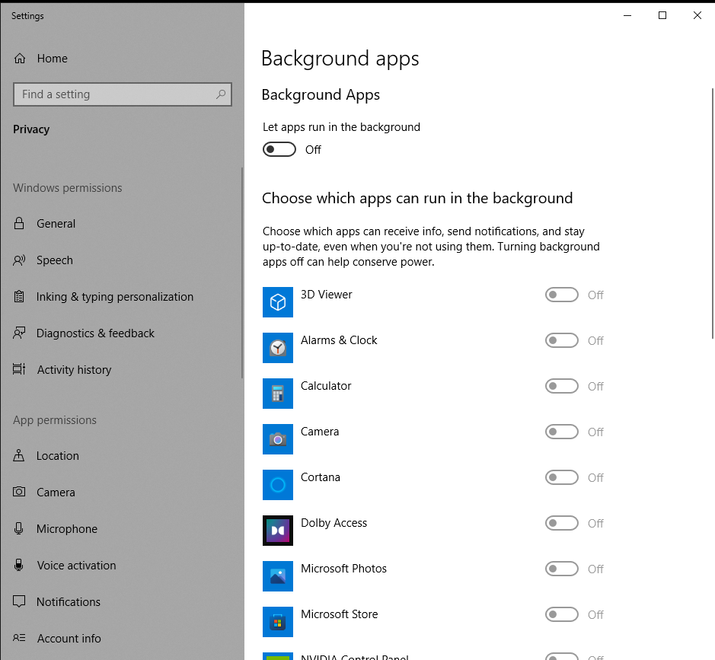Image resolution: width=715 pixels, height=660 pixels.
Task: Click the Microsoft Photos app icon
Action: [x=277, y=576]
